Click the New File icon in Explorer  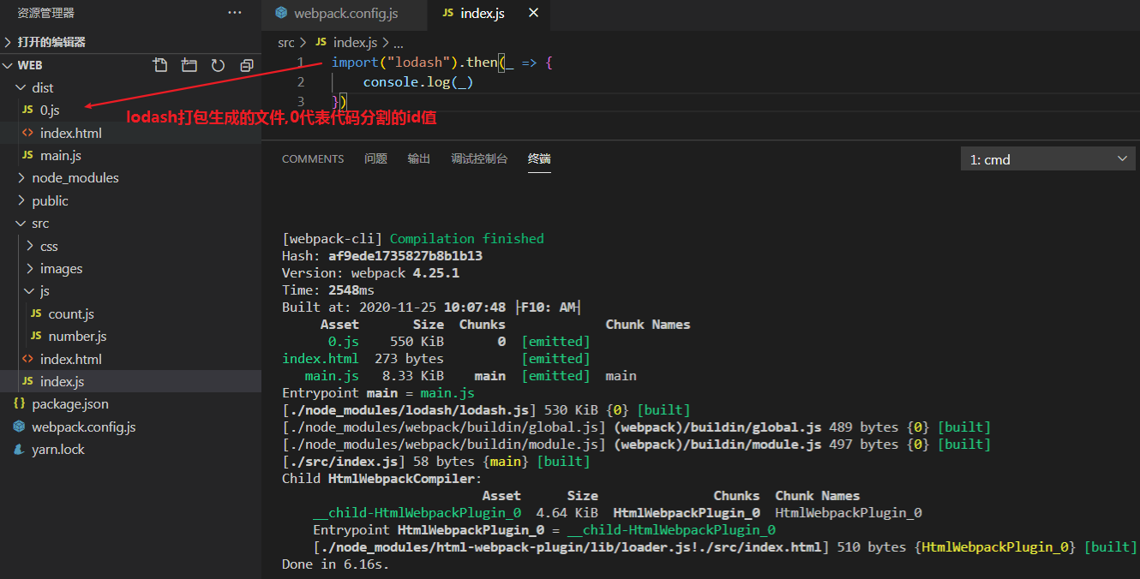159,64
